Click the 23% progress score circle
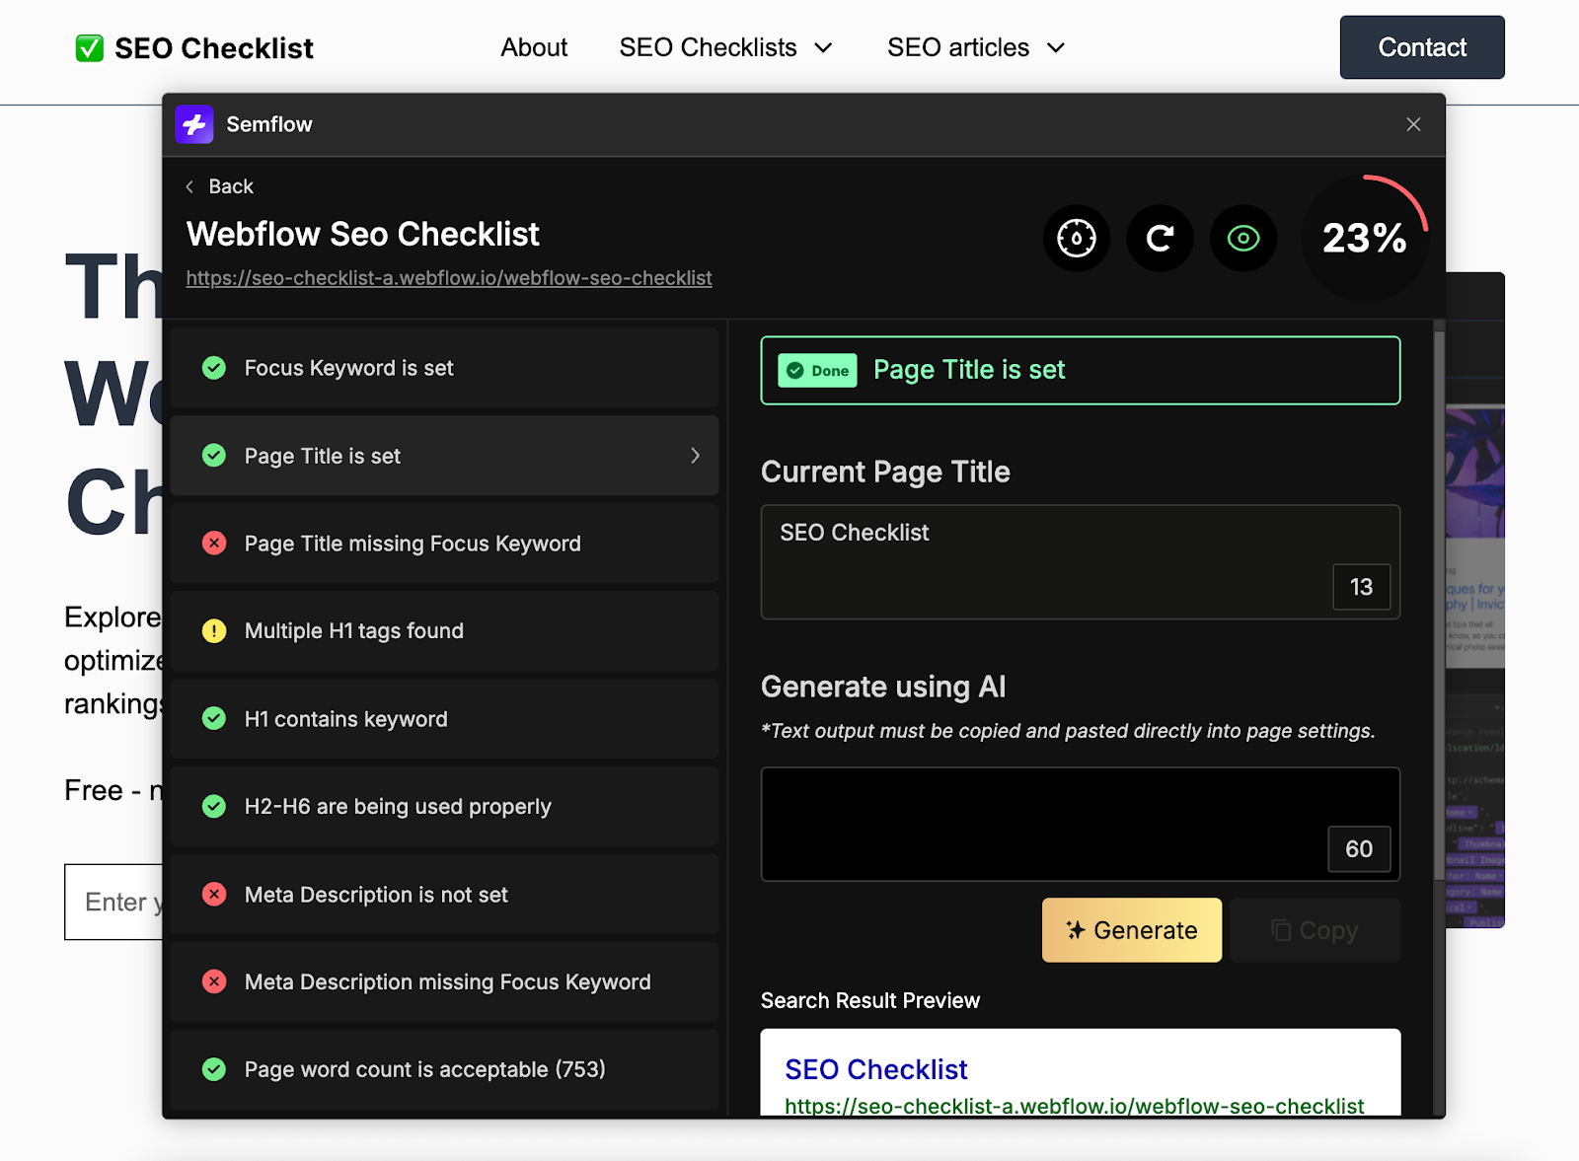This screenshot has height=1161, width=1579. 1364,238
